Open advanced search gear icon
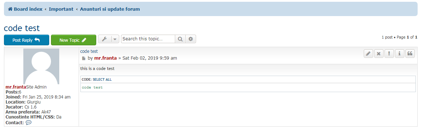 [191, 39]
